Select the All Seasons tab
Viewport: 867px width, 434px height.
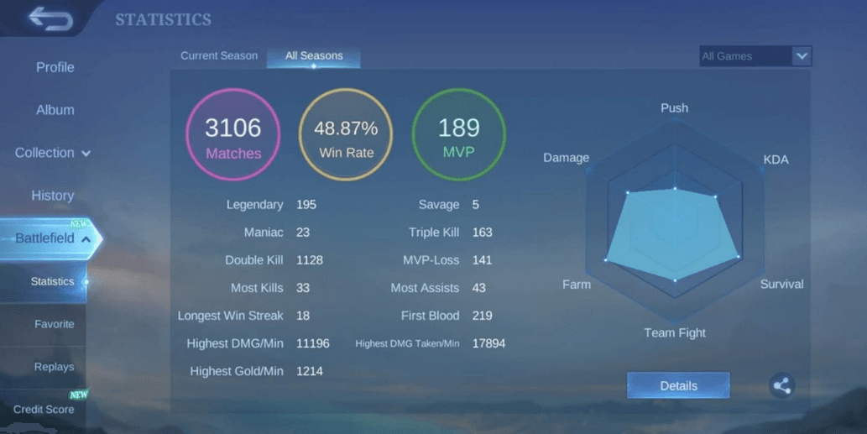click(x=314, y=56)
